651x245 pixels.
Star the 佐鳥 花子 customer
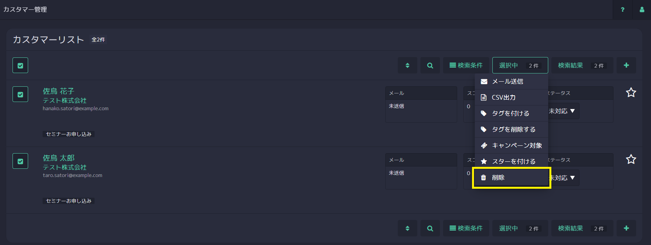tap(631, 93)
